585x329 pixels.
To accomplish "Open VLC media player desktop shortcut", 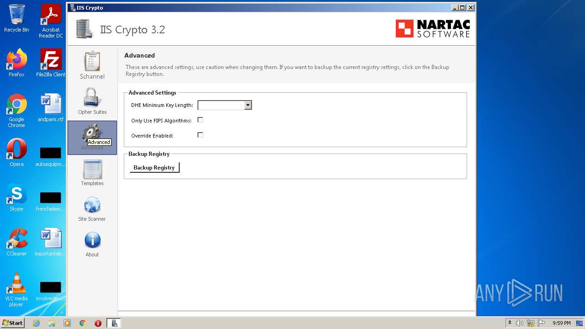I will coord(16,290).
